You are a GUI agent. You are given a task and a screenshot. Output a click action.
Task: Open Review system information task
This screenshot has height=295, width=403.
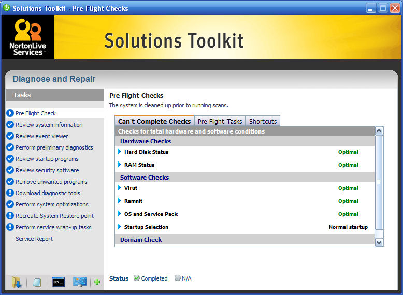coord(49,125)
